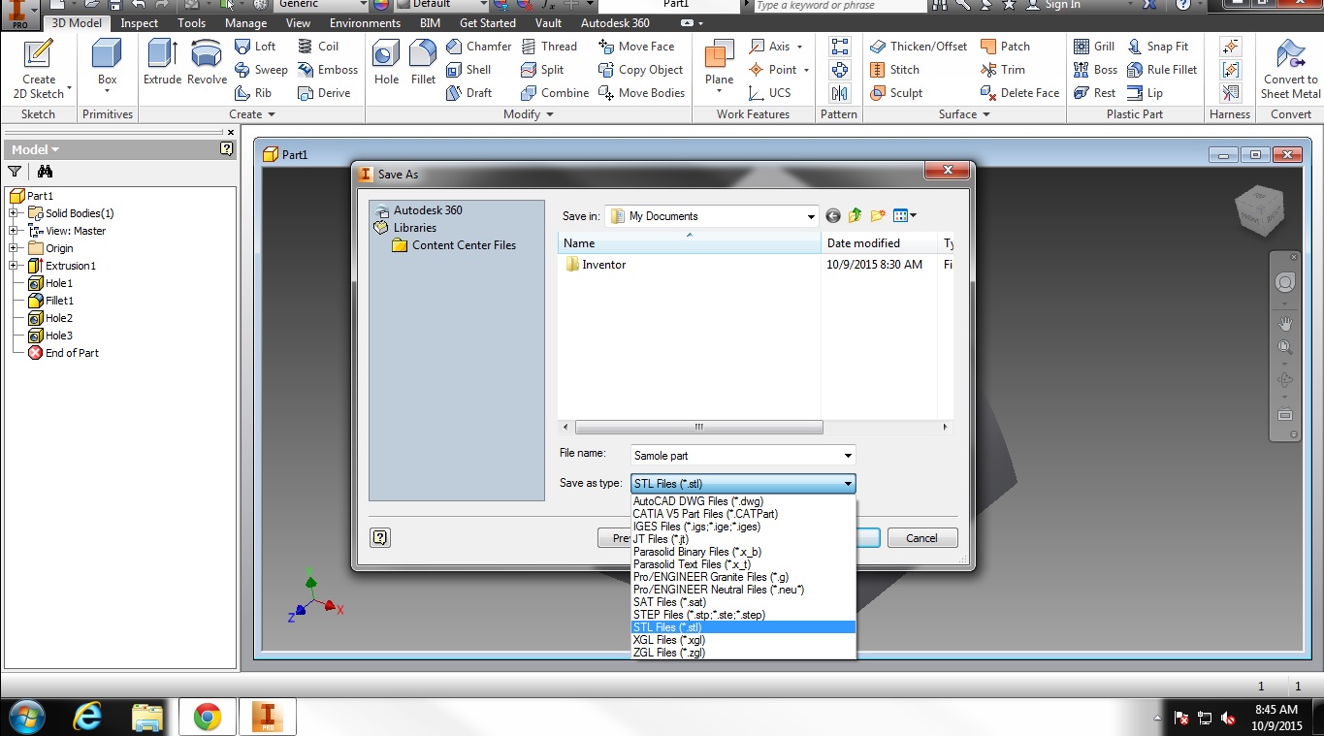Screen dimensions: 1324x736
Task: Choose the Loft tool
Action: [x=255, y=47]
